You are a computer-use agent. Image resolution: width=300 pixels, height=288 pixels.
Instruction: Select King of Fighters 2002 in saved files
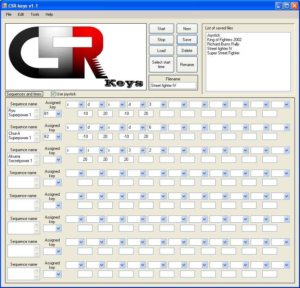(x=224, y=40)
